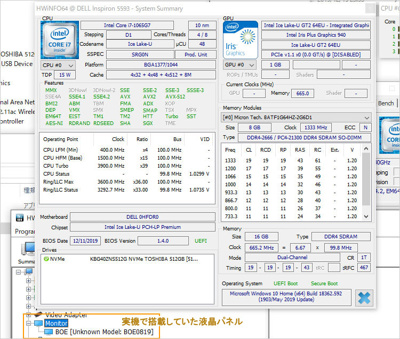Open the CPU #0 selector dropdown
Viewport: 400px width, 339px height.
click(x=58, y=65)
